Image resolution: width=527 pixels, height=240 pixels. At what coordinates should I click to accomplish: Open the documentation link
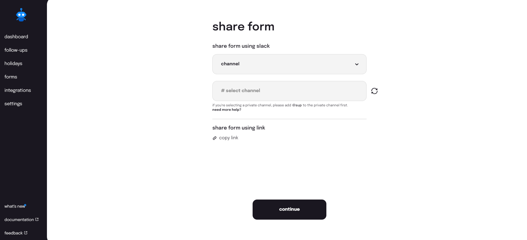(x=19, y=220)
